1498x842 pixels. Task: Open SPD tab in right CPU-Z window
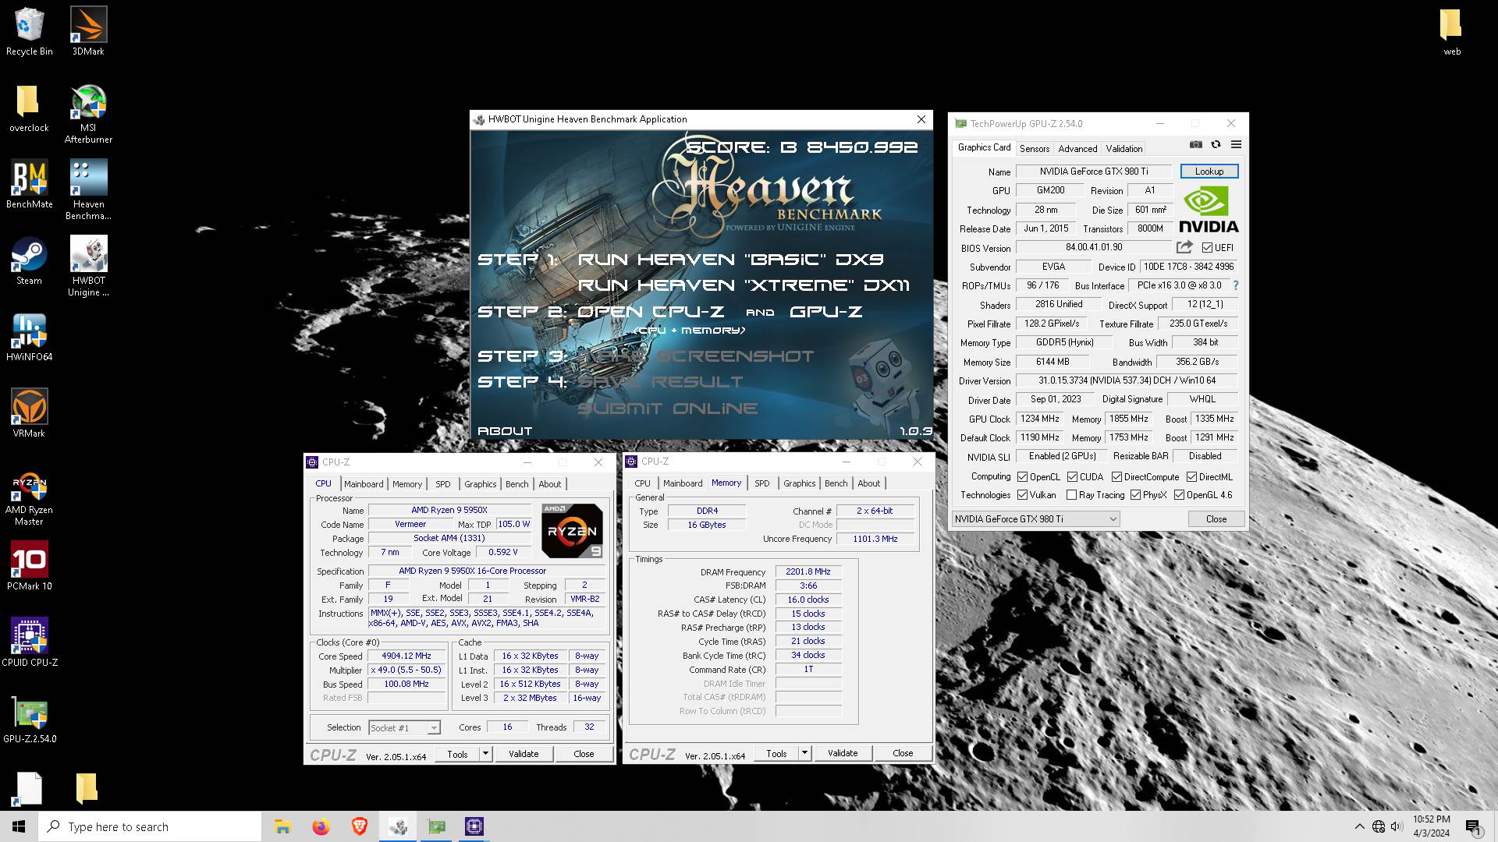point(762,483)
